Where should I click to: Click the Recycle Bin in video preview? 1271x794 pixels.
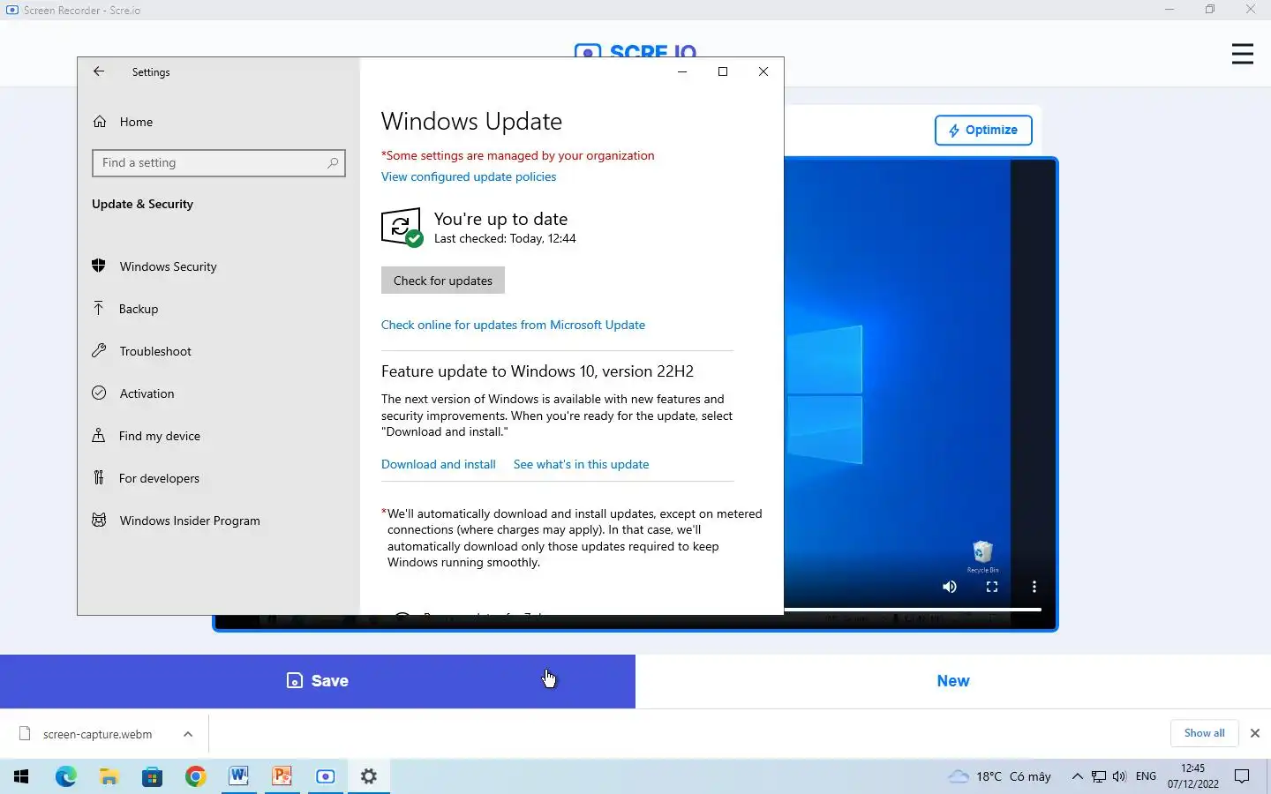(982, 557)
